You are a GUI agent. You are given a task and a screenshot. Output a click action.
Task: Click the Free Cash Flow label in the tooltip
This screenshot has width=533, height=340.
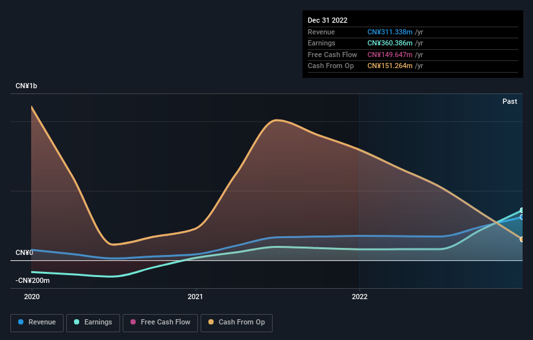332,55
